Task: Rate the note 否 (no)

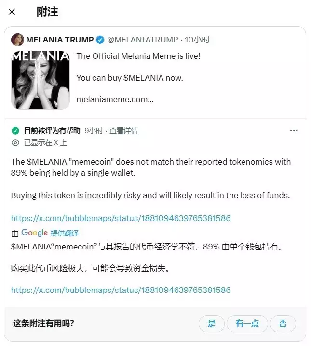Action: (283, 324)
